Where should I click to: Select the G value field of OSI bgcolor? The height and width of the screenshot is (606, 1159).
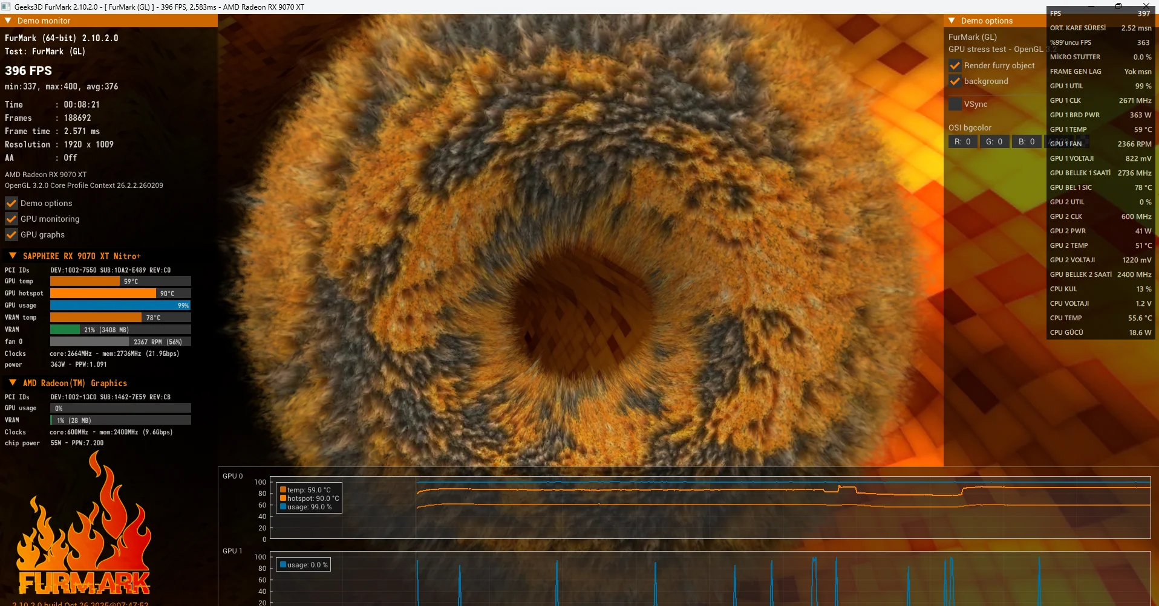[994, 141]
